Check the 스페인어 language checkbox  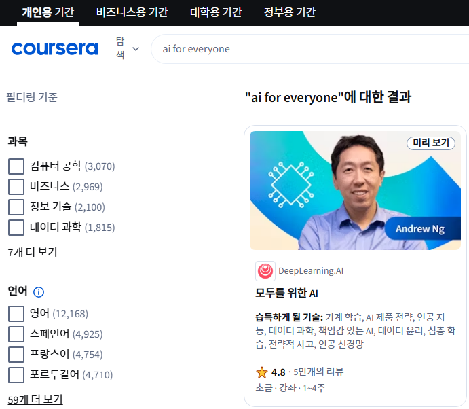point(16,334)
